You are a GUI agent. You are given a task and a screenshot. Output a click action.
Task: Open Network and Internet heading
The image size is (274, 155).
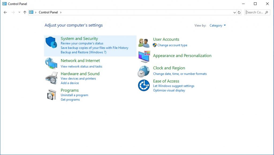tap(80, 60)
